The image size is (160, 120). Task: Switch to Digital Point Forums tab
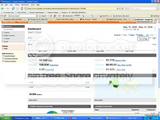point(118,19)
